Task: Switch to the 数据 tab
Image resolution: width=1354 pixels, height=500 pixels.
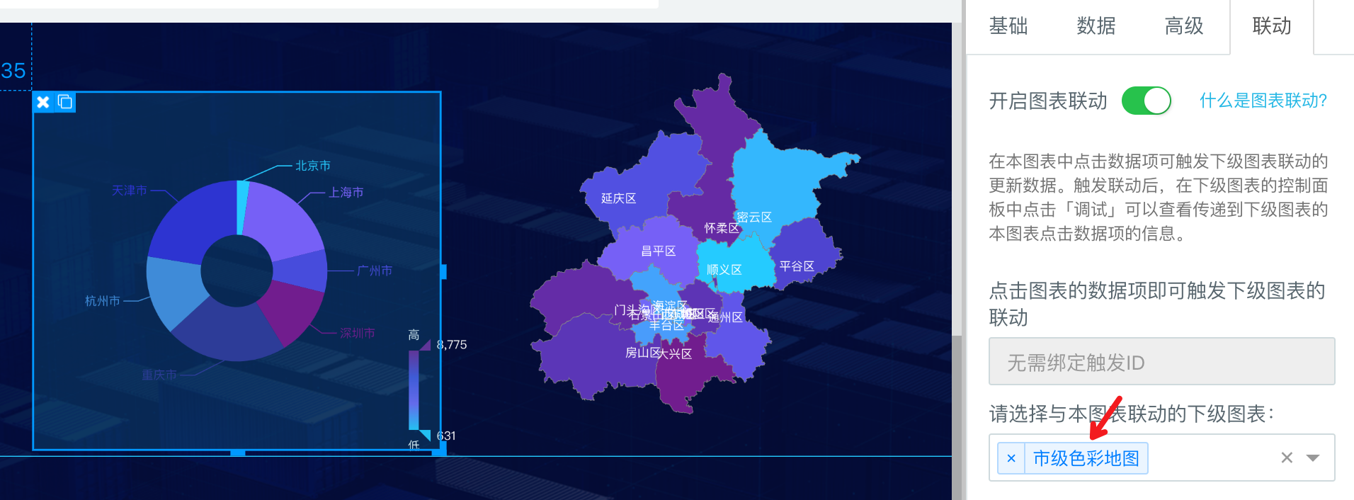Action: 1096,26
